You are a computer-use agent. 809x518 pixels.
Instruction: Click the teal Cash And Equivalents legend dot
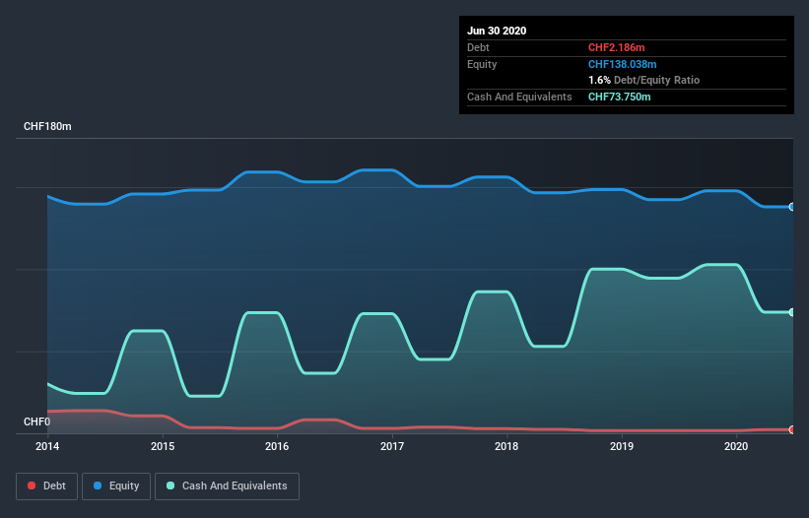(170, 486)
